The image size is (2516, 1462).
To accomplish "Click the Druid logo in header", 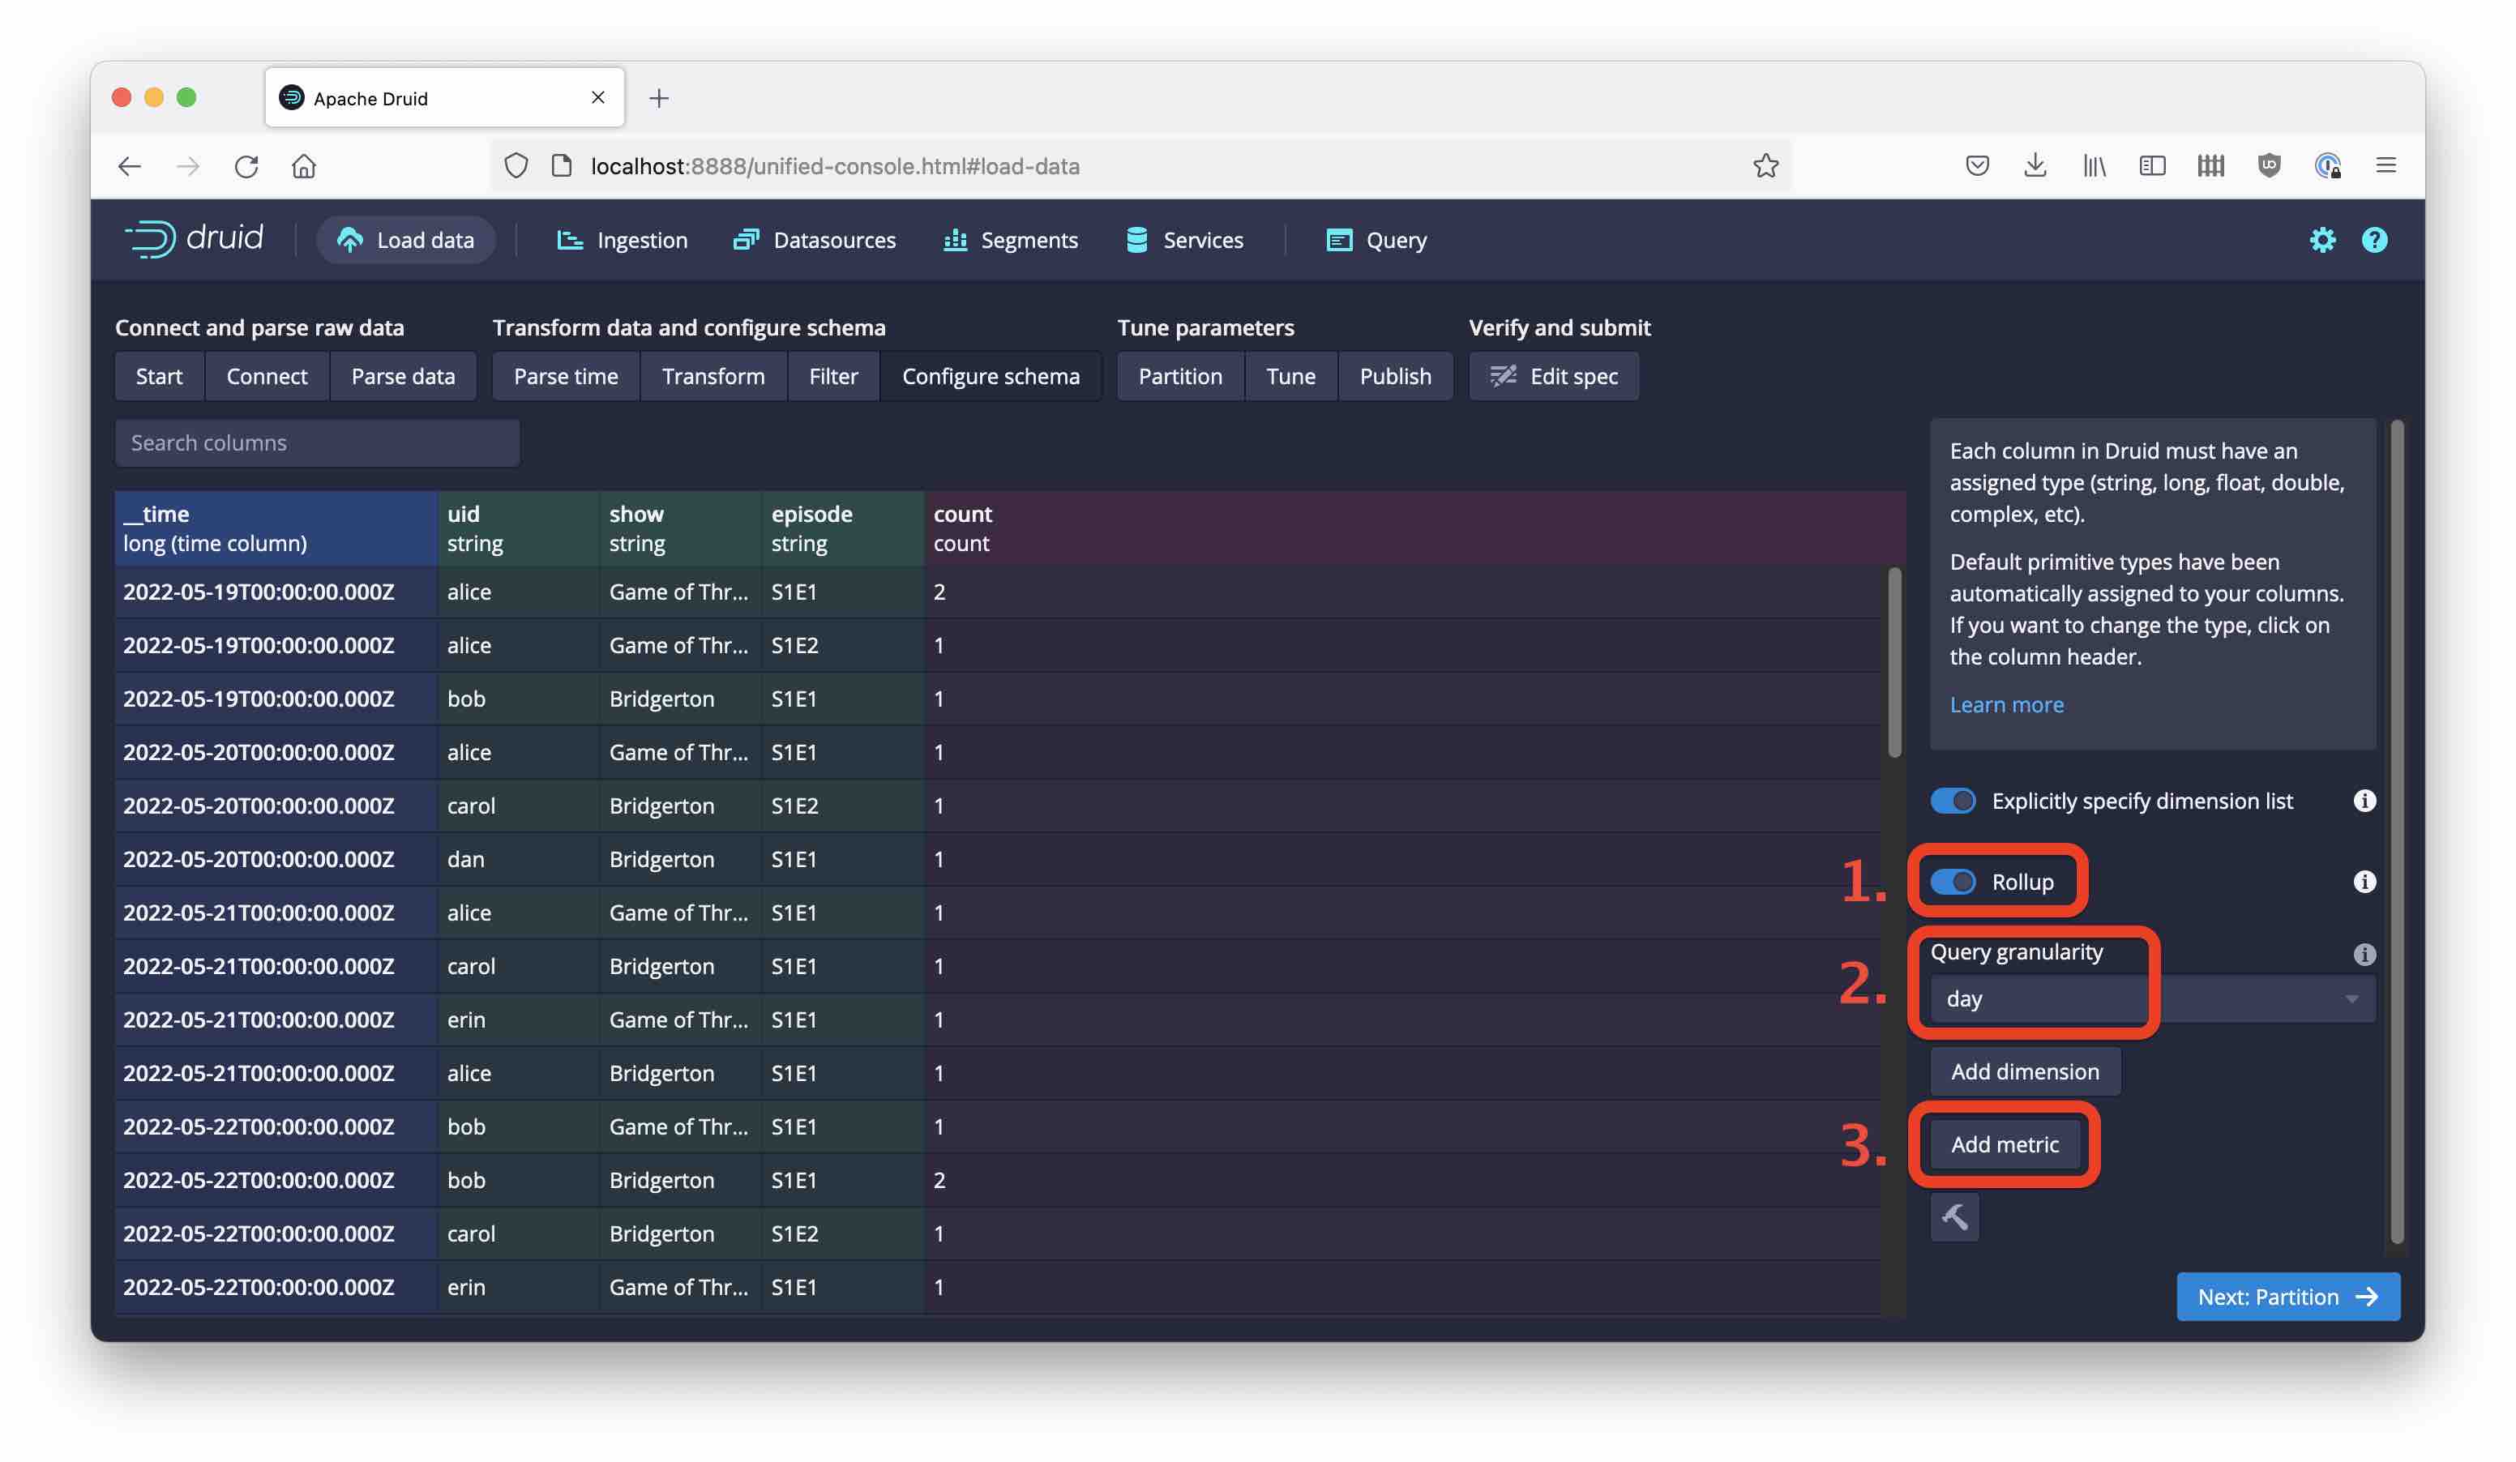I will pyautogui.click(x=195, y=240).
